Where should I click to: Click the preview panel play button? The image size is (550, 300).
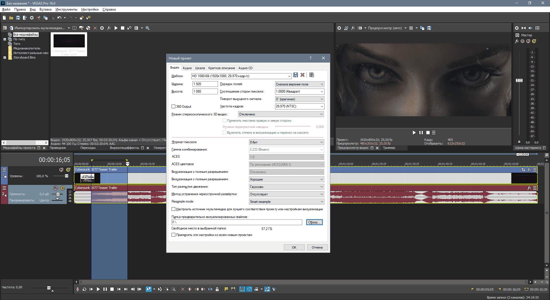[414, 133]
